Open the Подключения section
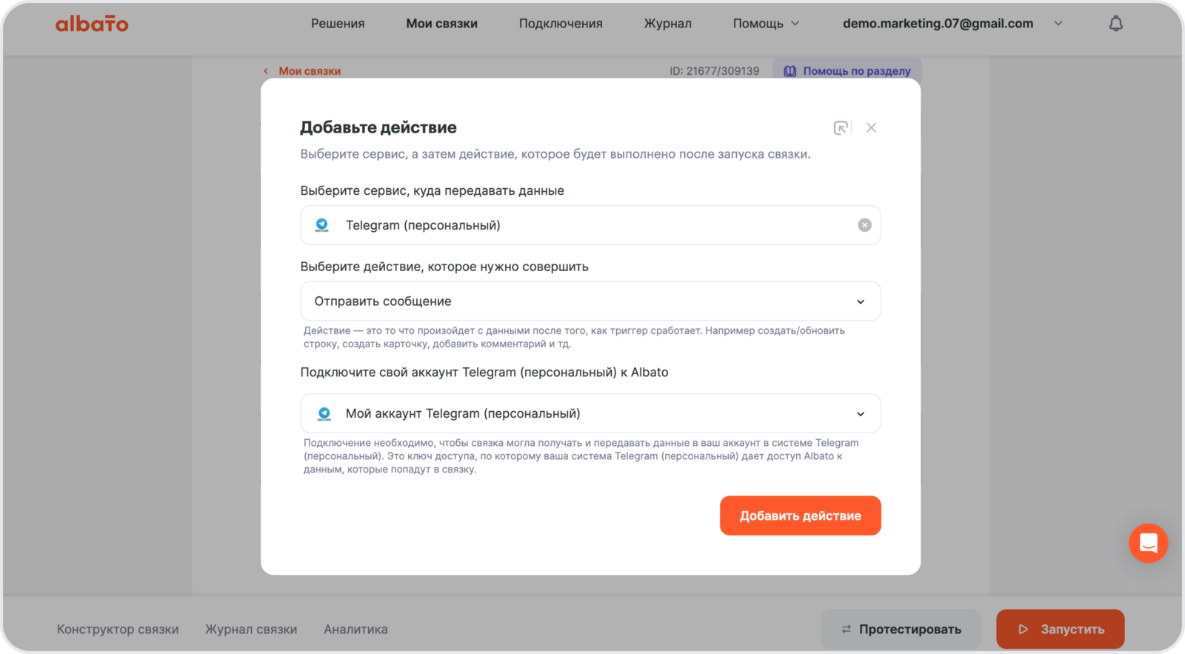Screen dimensions: 1185x654 click(x=561, y=24)
